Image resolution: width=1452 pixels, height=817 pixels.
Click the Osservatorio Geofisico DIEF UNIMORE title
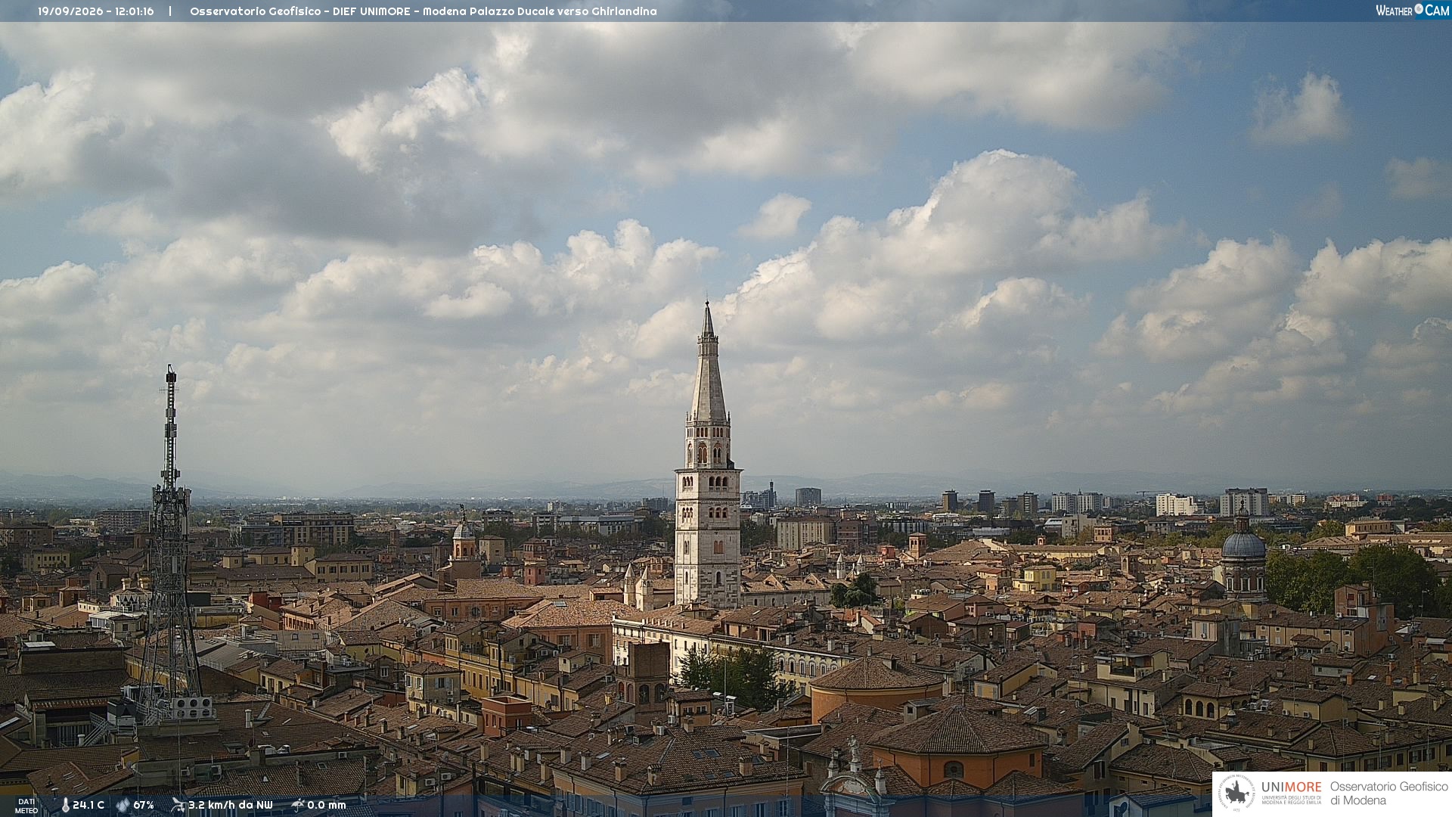click(300, 11)
